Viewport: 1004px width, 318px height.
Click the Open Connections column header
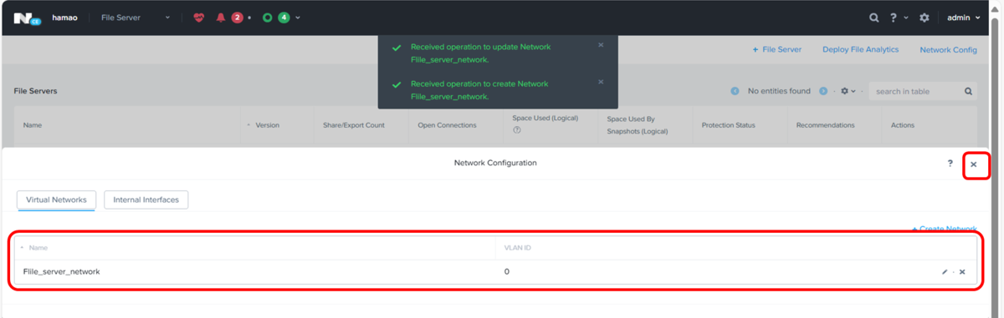click(447, 125)
